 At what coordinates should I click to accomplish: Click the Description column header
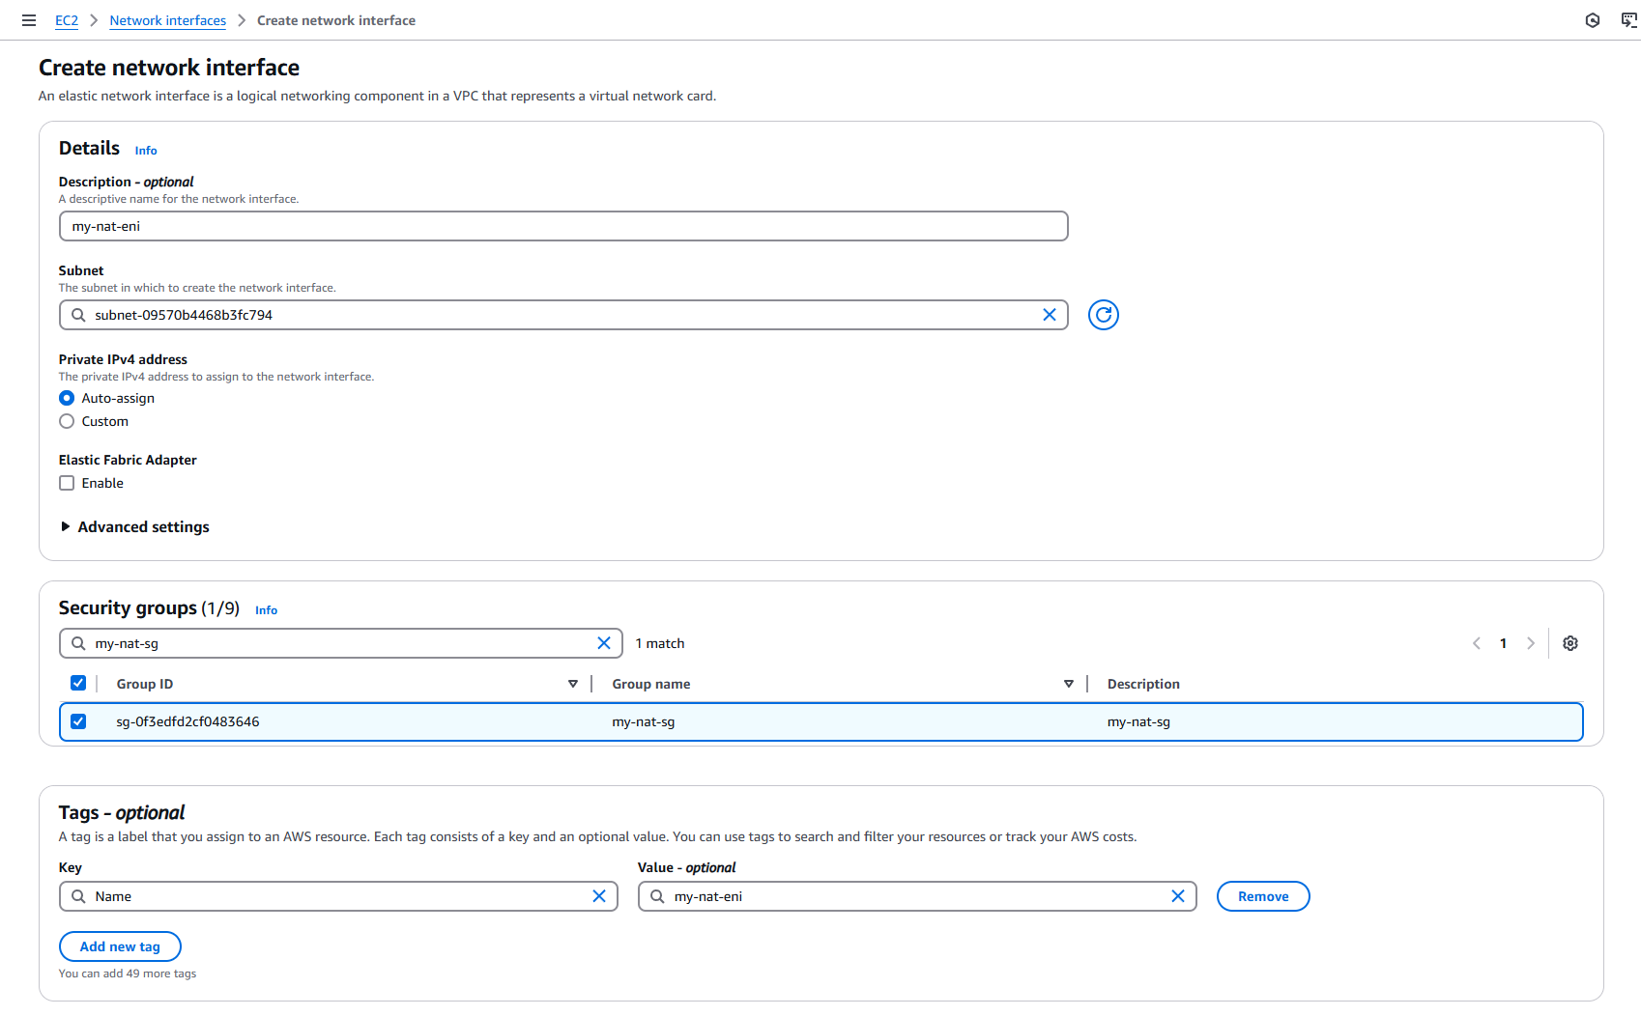tap(1143, 684)
